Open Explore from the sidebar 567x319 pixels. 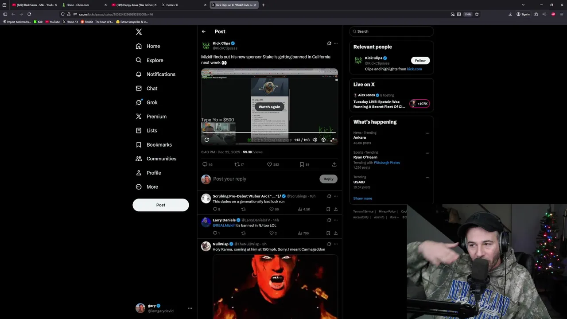(150, 60)
